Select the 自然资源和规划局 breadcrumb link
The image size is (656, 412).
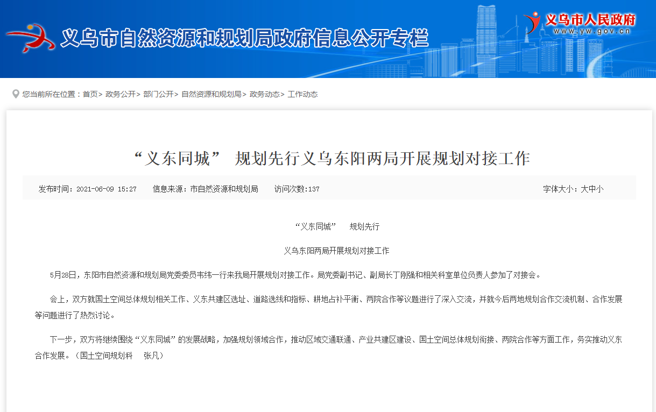(x=211, y=94)
